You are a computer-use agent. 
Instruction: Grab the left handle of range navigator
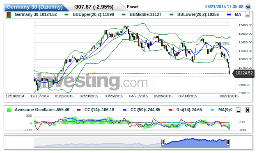coord(163,142)
